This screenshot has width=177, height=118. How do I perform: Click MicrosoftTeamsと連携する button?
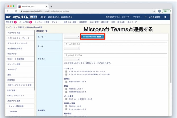coord(93,37)
